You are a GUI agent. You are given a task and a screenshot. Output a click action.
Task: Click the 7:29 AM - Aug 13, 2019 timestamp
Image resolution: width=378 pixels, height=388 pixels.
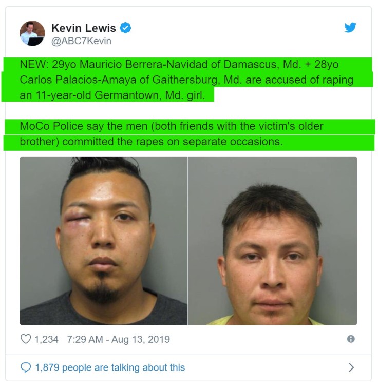tap(119, 339)
